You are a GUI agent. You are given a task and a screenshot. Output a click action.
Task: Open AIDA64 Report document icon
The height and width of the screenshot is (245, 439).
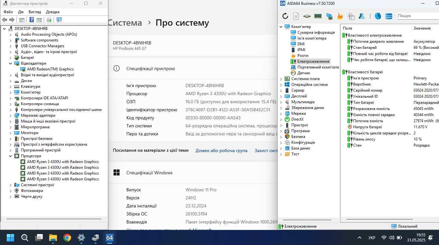[296, 16]
